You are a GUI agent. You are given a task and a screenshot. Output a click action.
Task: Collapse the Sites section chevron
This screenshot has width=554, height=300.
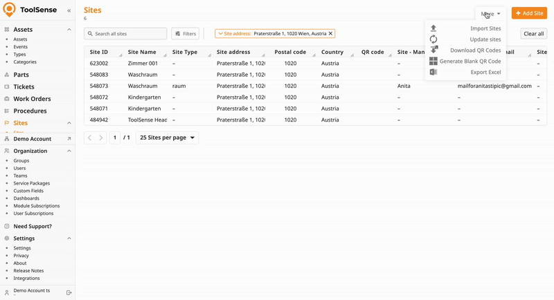pyautogui.click(x=69, y=122)
